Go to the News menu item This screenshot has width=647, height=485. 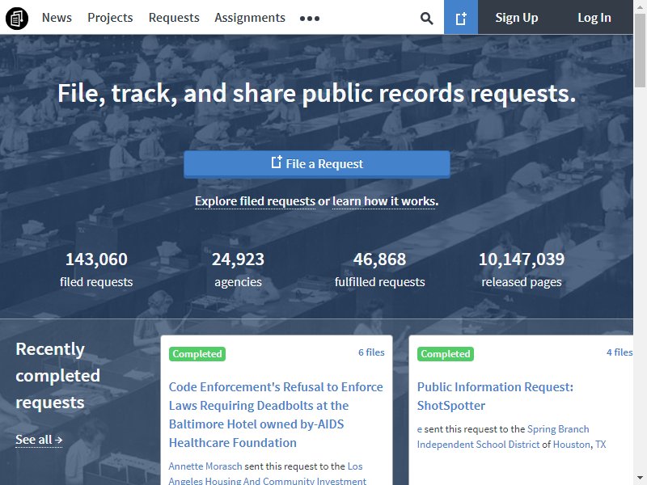[x=57, y=18]
